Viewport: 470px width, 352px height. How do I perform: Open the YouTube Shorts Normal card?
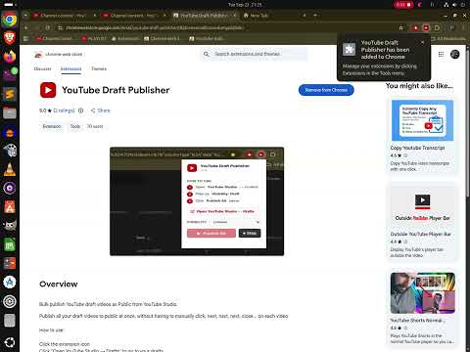(422, 308)
